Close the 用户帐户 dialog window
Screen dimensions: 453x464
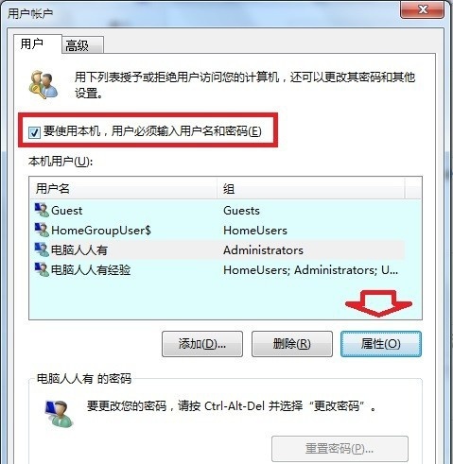tap(422, 9)
